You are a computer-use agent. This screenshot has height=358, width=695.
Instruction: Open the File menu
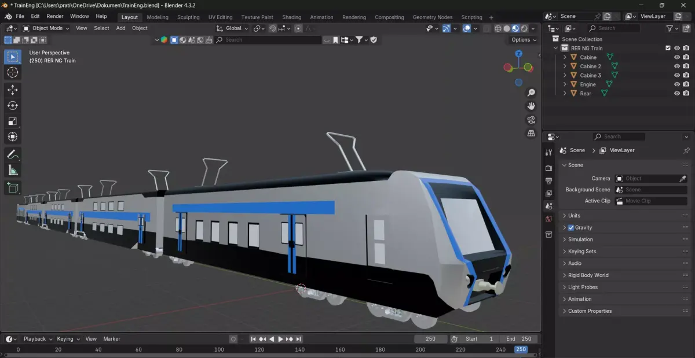(x=20, y=16)
